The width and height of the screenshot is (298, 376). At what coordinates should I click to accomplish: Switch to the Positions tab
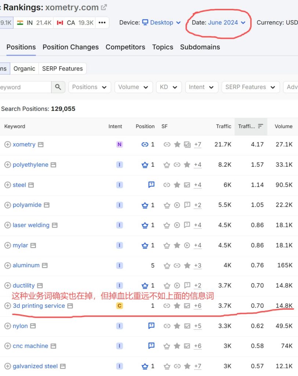[21, 47]
